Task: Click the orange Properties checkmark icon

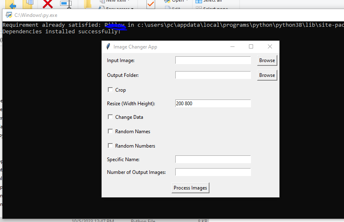Action: pyautogui.click(x=151, y=4)
